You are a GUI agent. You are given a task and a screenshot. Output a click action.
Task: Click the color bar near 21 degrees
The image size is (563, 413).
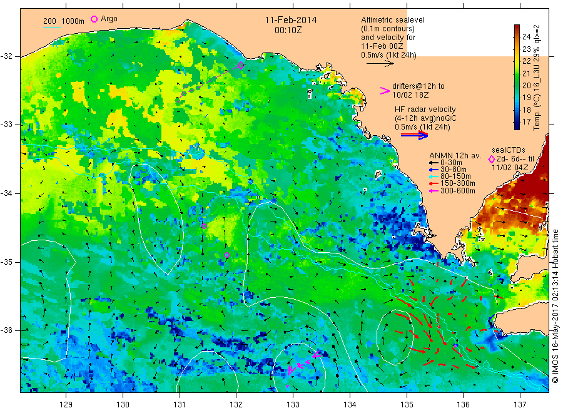517,73
